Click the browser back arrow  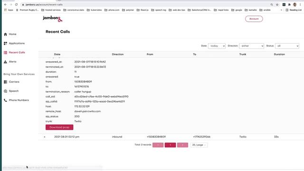point(5,4)
